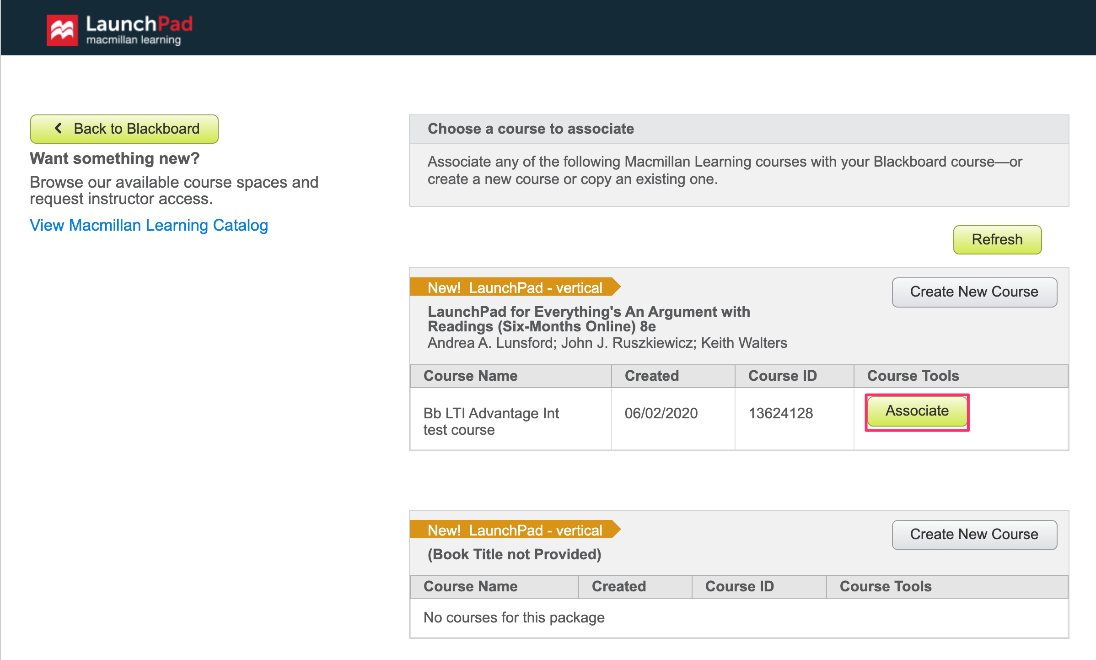Click the highlighted Associate button
Screen dimensions: 1096x660
coord(916,411)
